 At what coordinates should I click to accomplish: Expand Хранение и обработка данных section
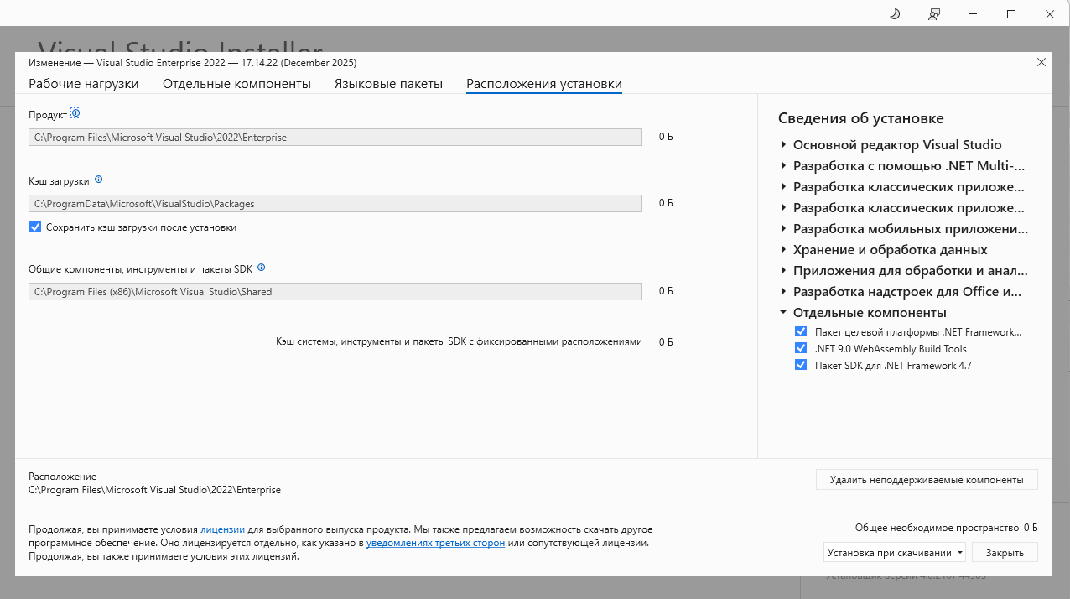783,250
